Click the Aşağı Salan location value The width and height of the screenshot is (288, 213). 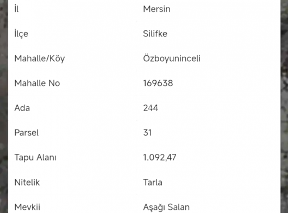point(166,207)
